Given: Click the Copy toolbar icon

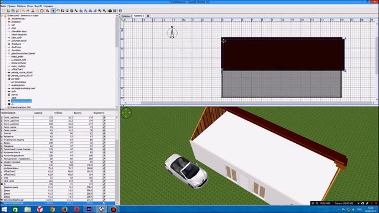Looking at the screenshot, I should (x=37, y=11).
